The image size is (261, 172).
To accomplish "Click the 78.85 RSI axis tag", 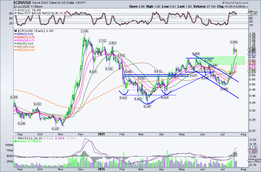I will 253,14.
